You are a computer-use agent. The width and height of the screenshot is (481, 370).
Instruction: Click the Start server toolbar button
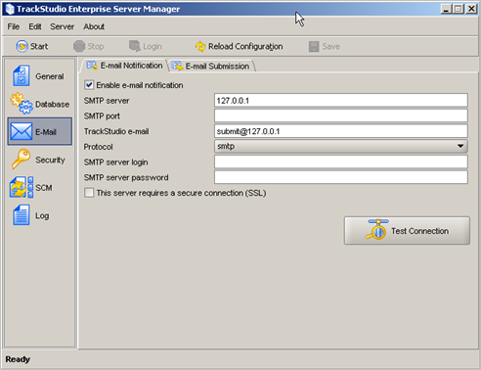(32, 46)
